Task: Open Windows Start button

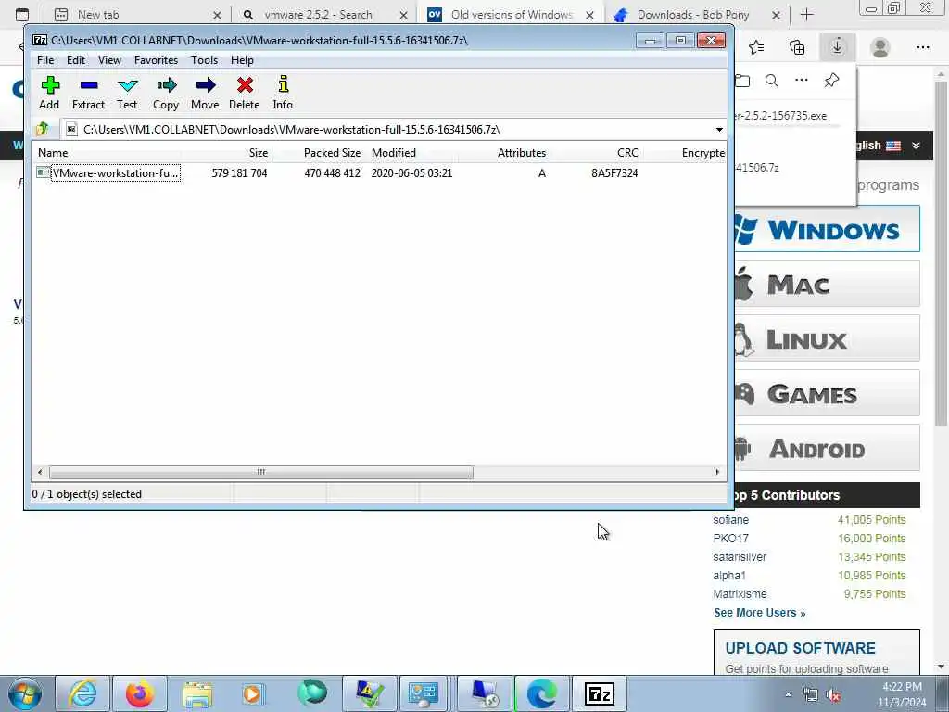Action: coord(25,693)
